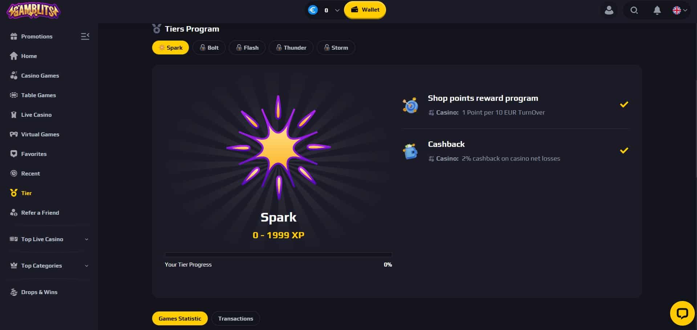Click the Shop points reward checkmark
Screen dimensions: 697x330
click(x=624, y=104)
